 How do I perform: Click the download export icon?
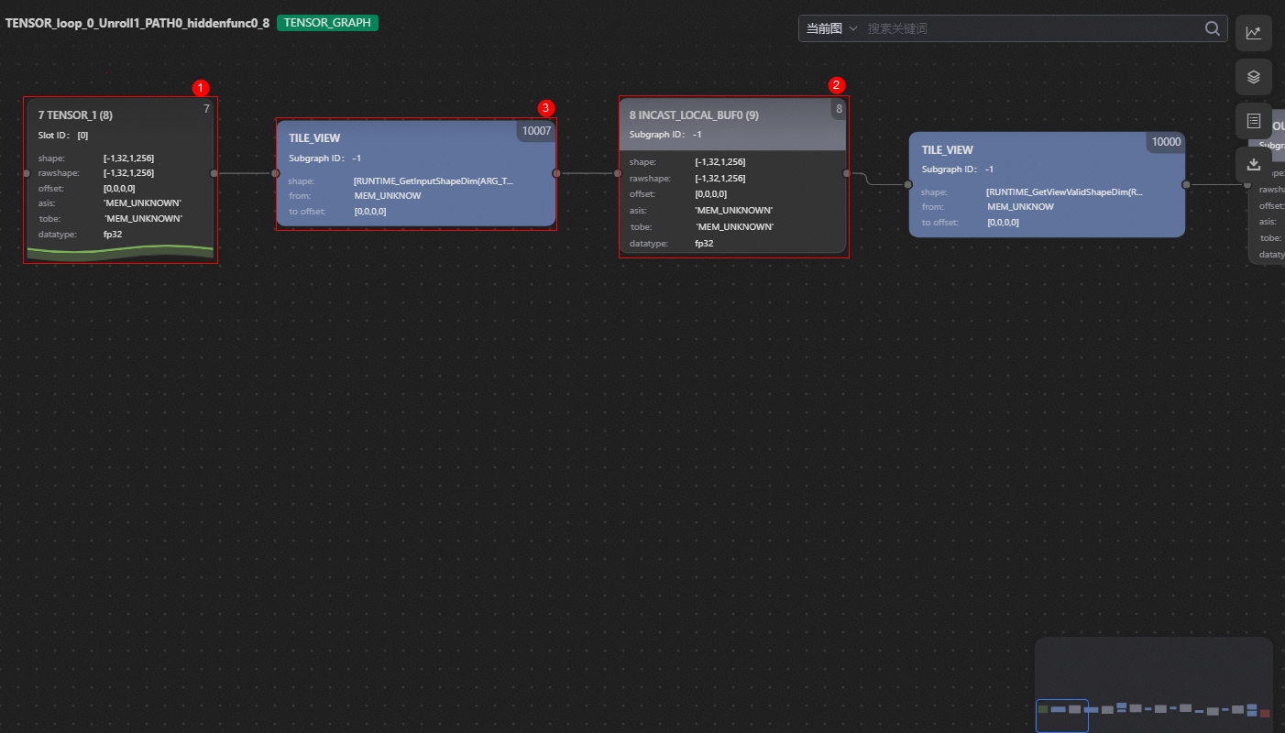(1253, 165)
